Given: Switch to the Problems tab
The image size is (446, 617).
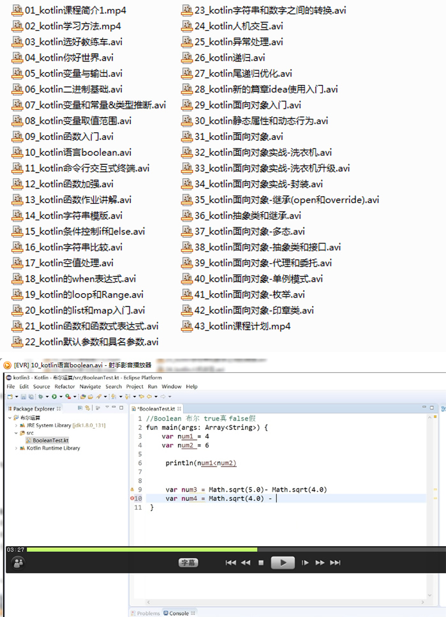Looking at the screenshot, I should [148, 613].
